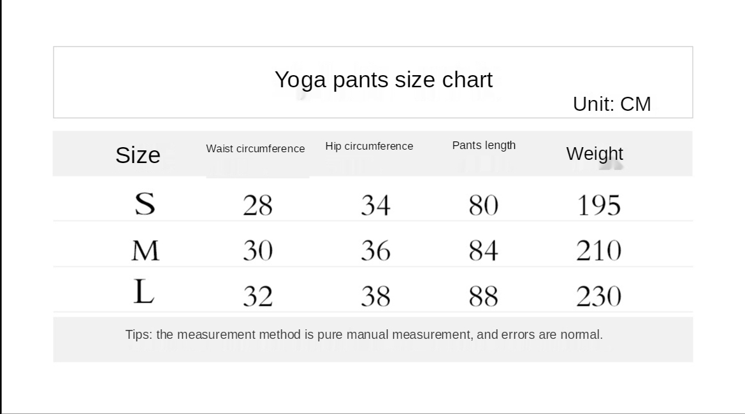Select the pants length value 88

click(483, 296)
